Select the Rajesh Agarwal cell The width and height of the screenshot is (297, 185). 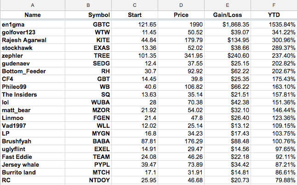[x=33, y=40]
